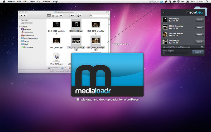Collapse the DEVICES section

pyautogui.click(x=20, y=20)
